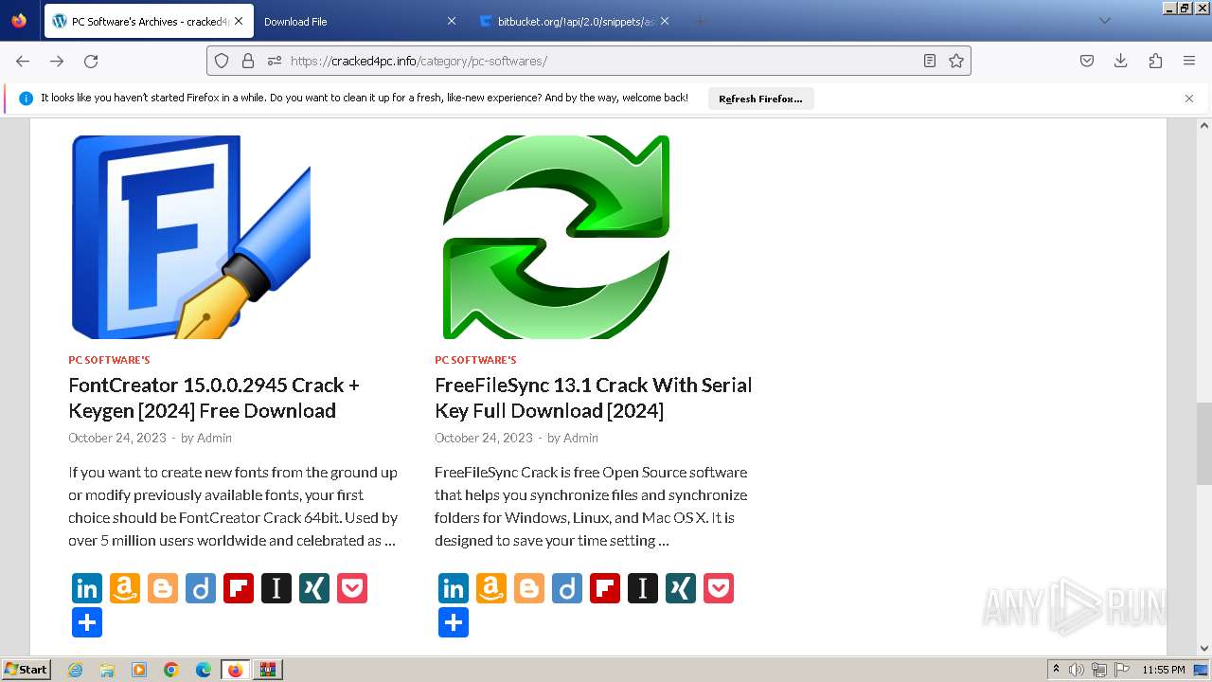Click the Admin author link on the FreeFileSync post
Image resolution: width=1212 pixels, height=682 pixels.
pyautogui.click(x=580, y=438)
